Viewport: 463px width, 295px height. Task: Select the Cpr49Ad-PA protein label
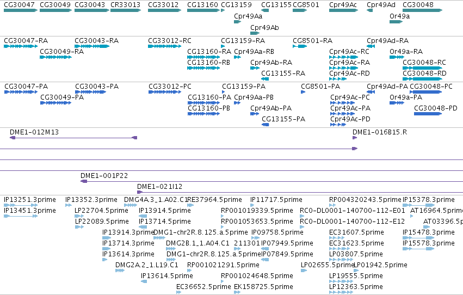387,86
